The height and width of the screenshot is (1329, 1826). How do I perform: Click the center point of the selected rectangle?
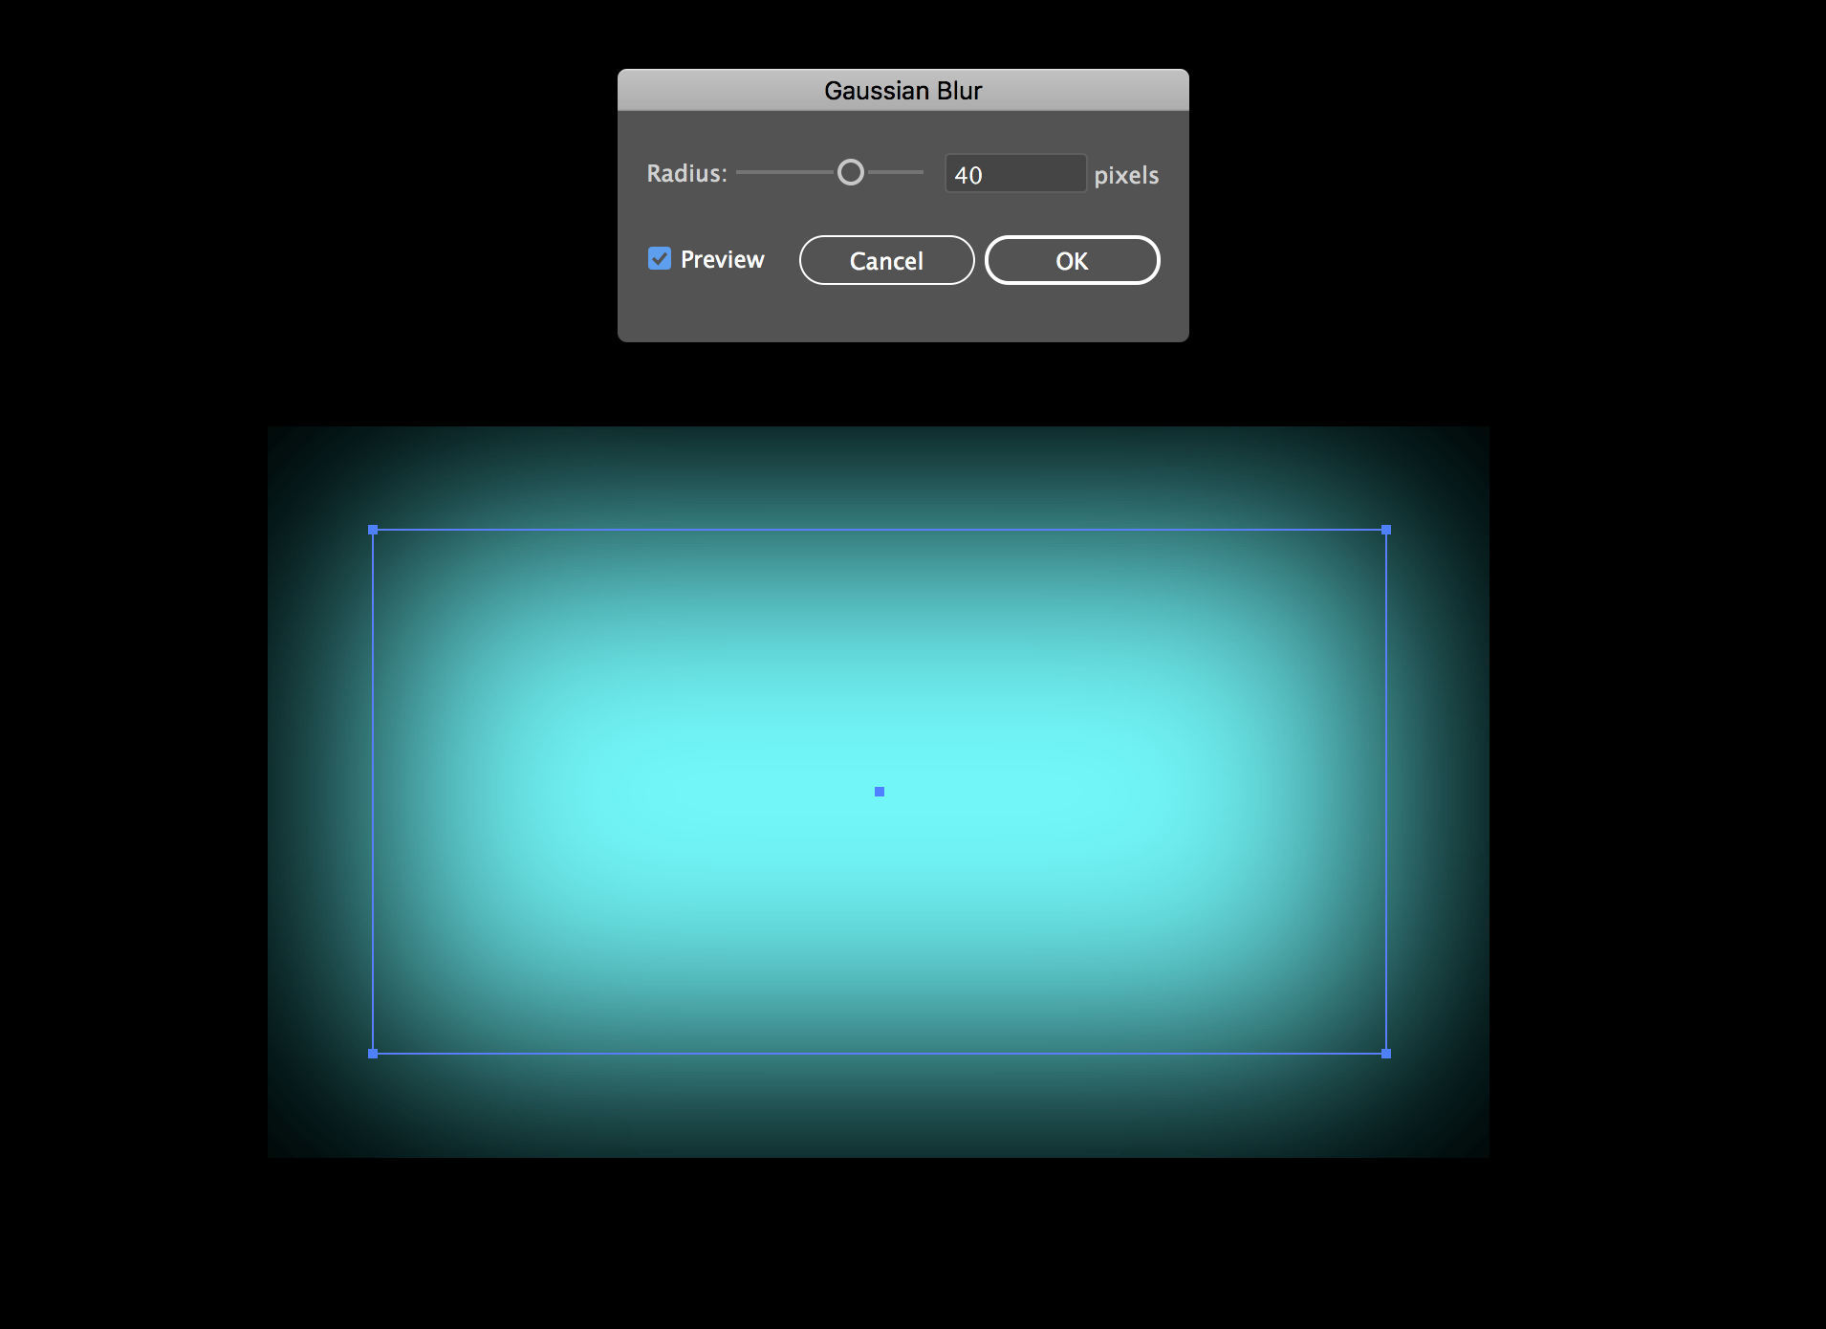880,792
